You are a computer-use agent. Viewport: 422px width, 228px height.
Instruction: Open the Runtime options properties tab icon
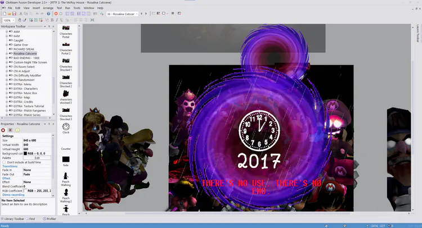pos(10,130)
